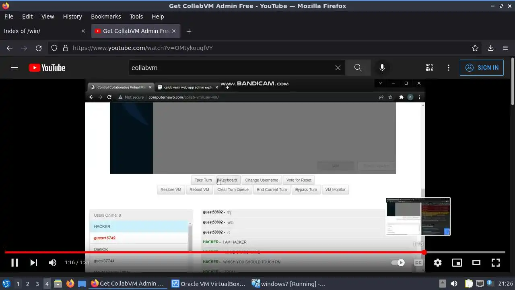Close the Index of /win/ tab

pyautogui.click(x=83, y=31)
